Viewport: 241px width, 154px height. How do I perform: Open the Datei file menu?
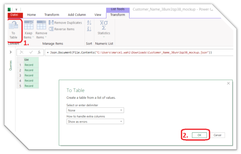(x=14, y=15)
